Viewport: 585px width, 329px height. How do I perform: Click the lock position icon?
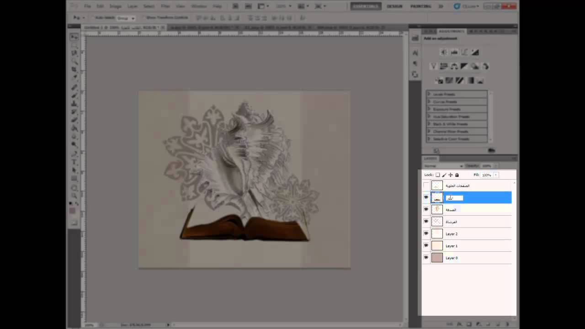pos(450,175)
